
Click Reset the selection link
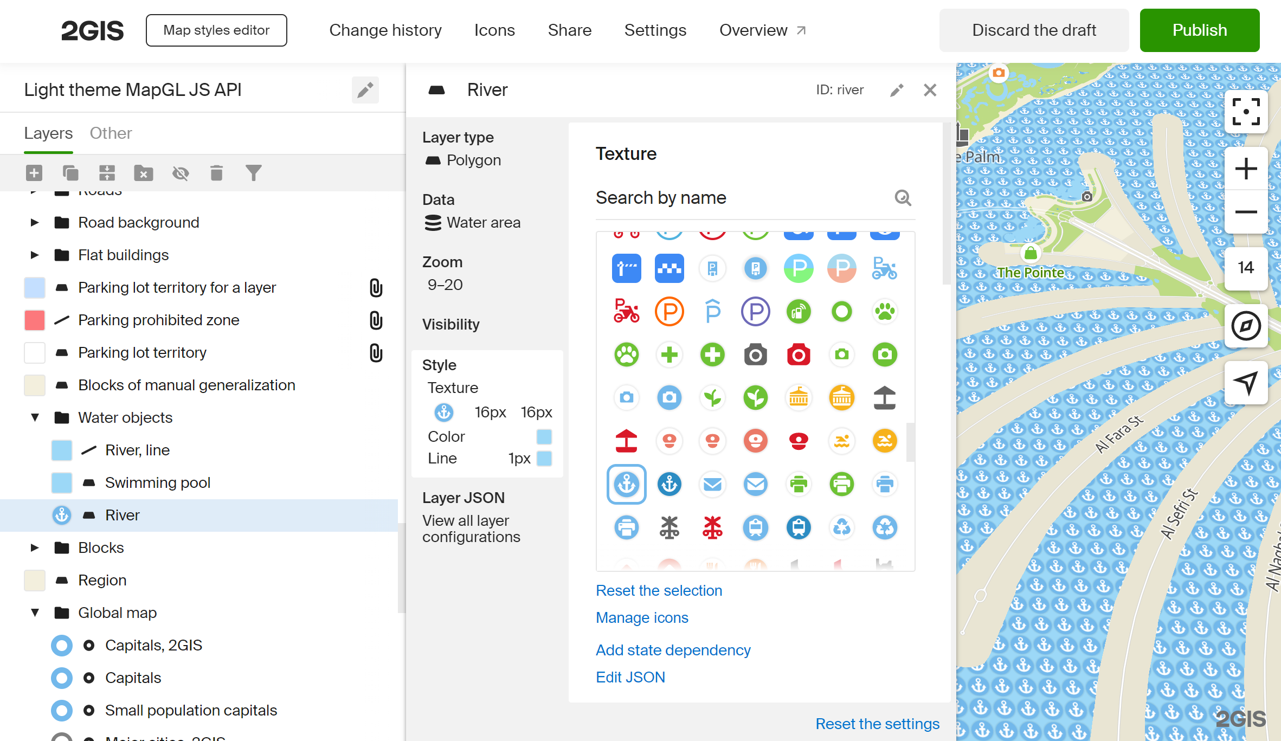pyautogui.click(x=659, y=590)
